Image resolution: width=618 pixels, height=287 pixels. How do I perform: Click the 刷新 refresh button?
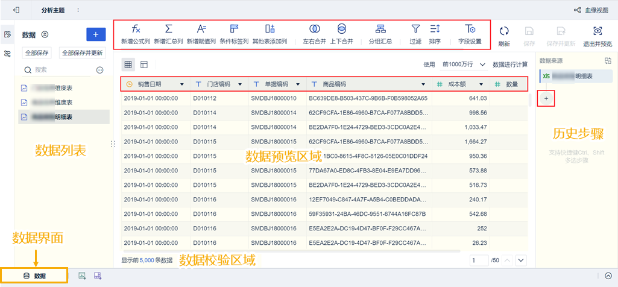point(503,36)
